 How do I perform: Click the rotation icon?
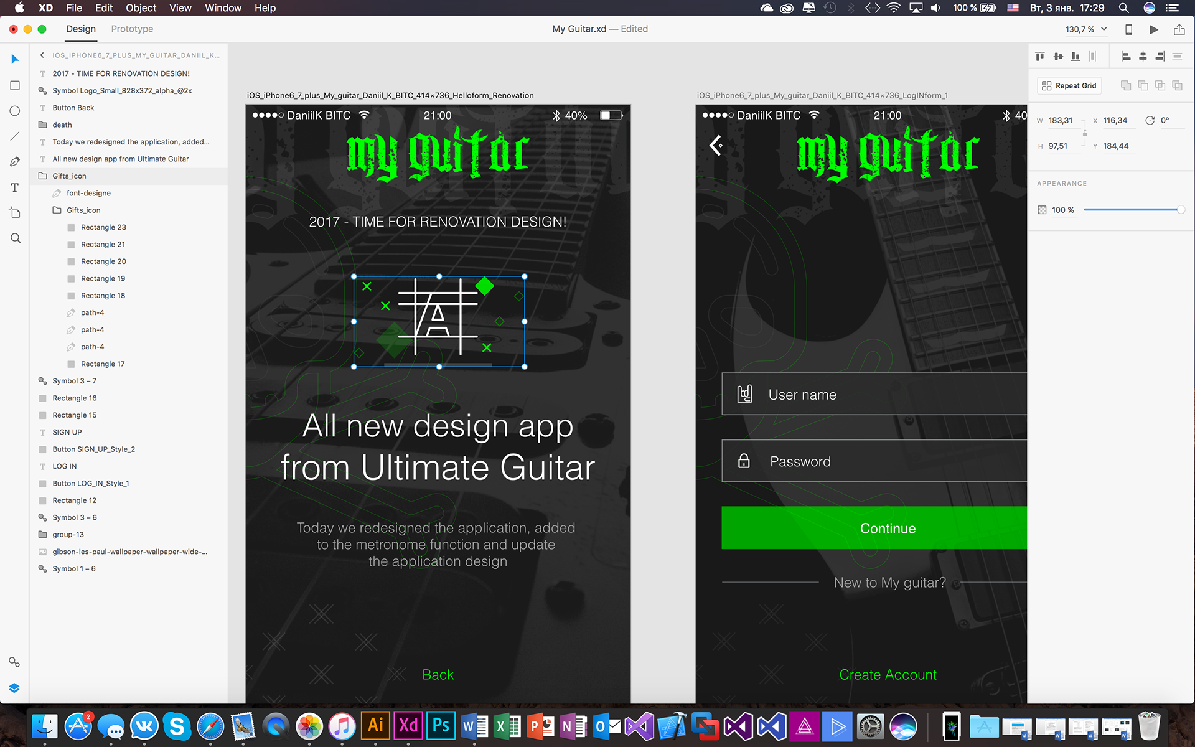1150,121
